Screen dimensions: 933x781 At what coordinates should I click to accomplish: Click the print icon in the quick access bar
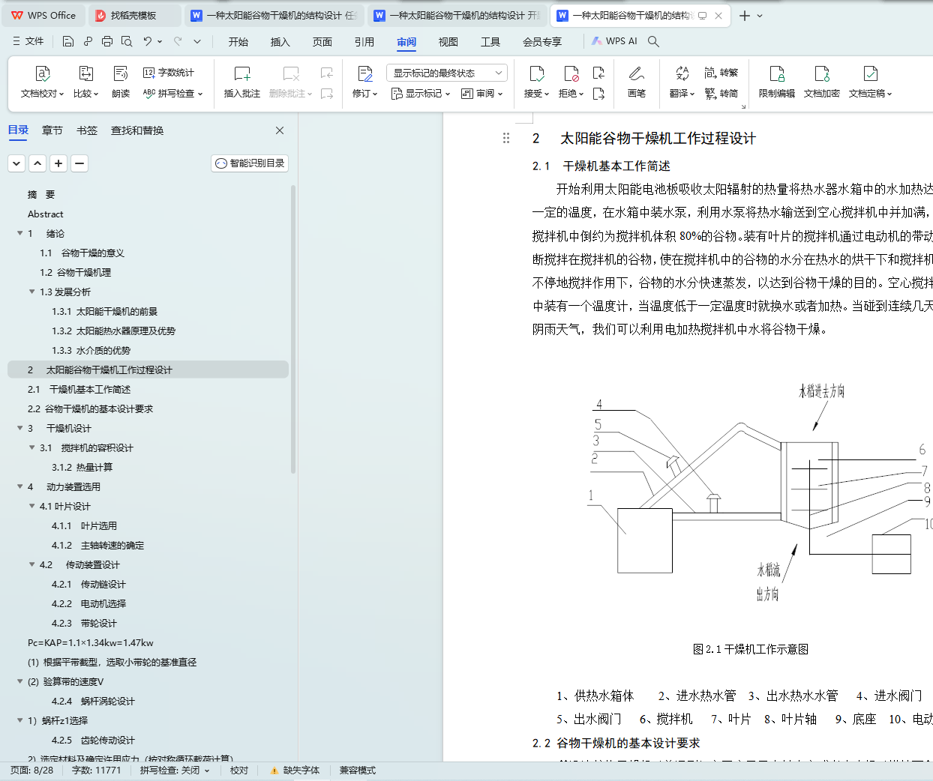pyautogui.click(x=107, y=42)
